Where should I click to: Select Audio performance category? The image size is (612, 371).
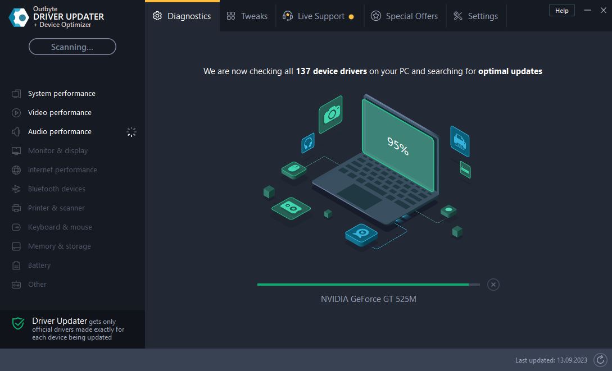pyautogui.click(x=60, y=132)
